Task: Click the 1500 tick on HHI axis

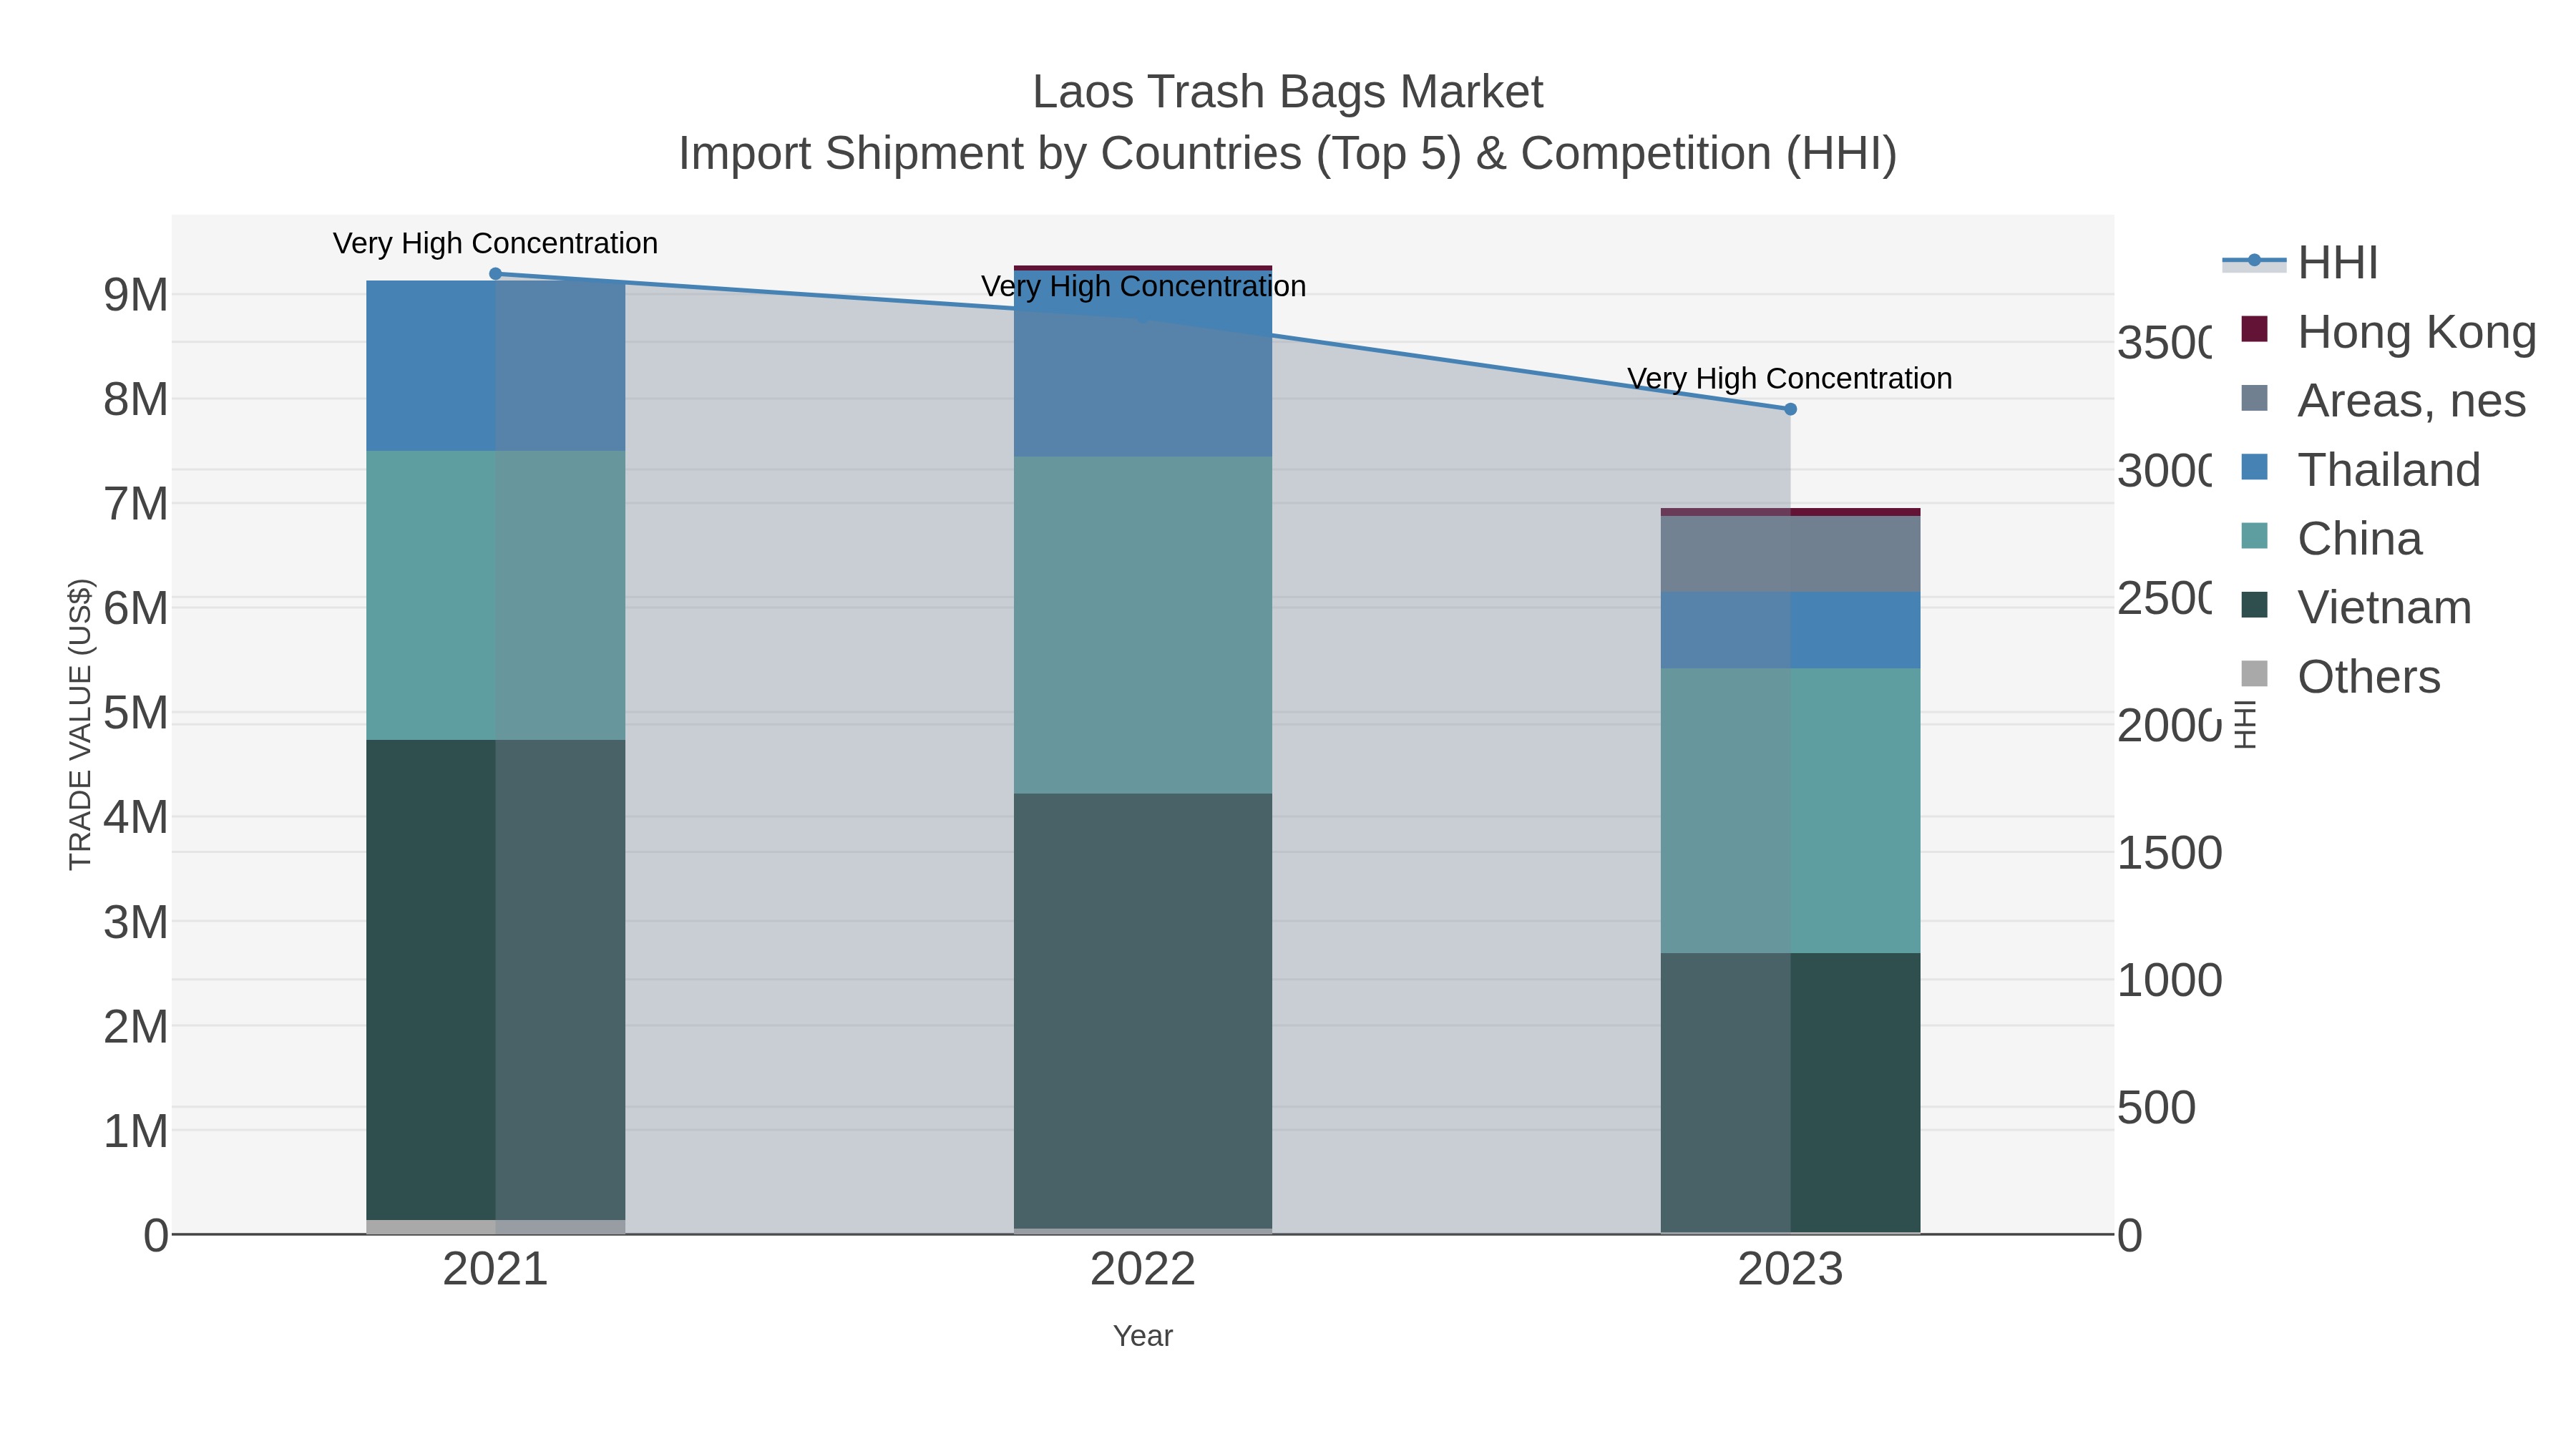Action: pos(2170,853)
